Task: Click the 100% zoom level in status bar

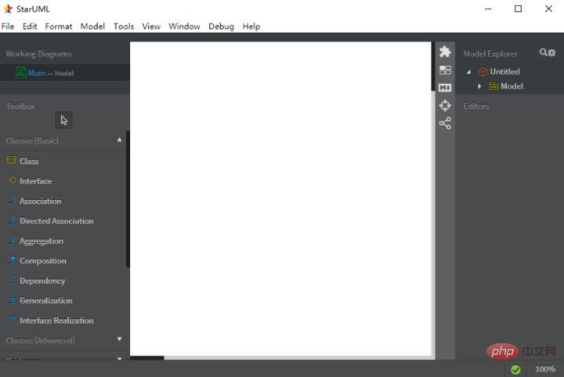Action: click(545, 369)
